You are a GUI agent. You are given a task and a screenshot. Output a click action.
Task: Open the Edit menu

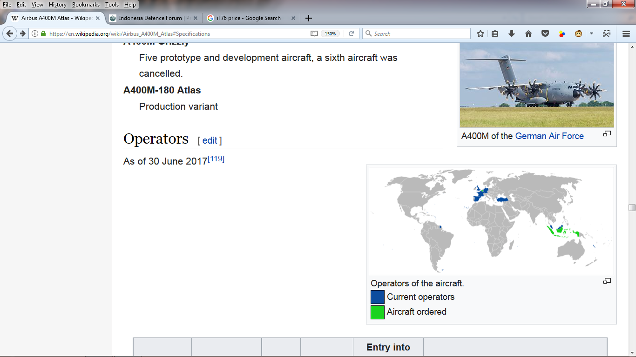point(21,5)
